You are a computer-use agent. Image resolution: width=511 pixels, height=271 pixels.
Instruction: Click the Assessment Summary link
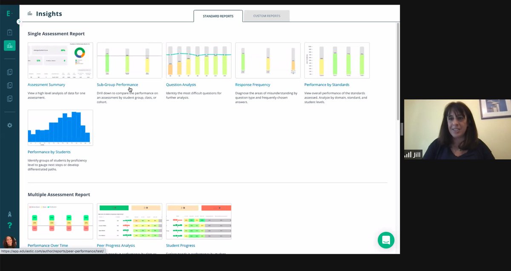click(46, 85)
